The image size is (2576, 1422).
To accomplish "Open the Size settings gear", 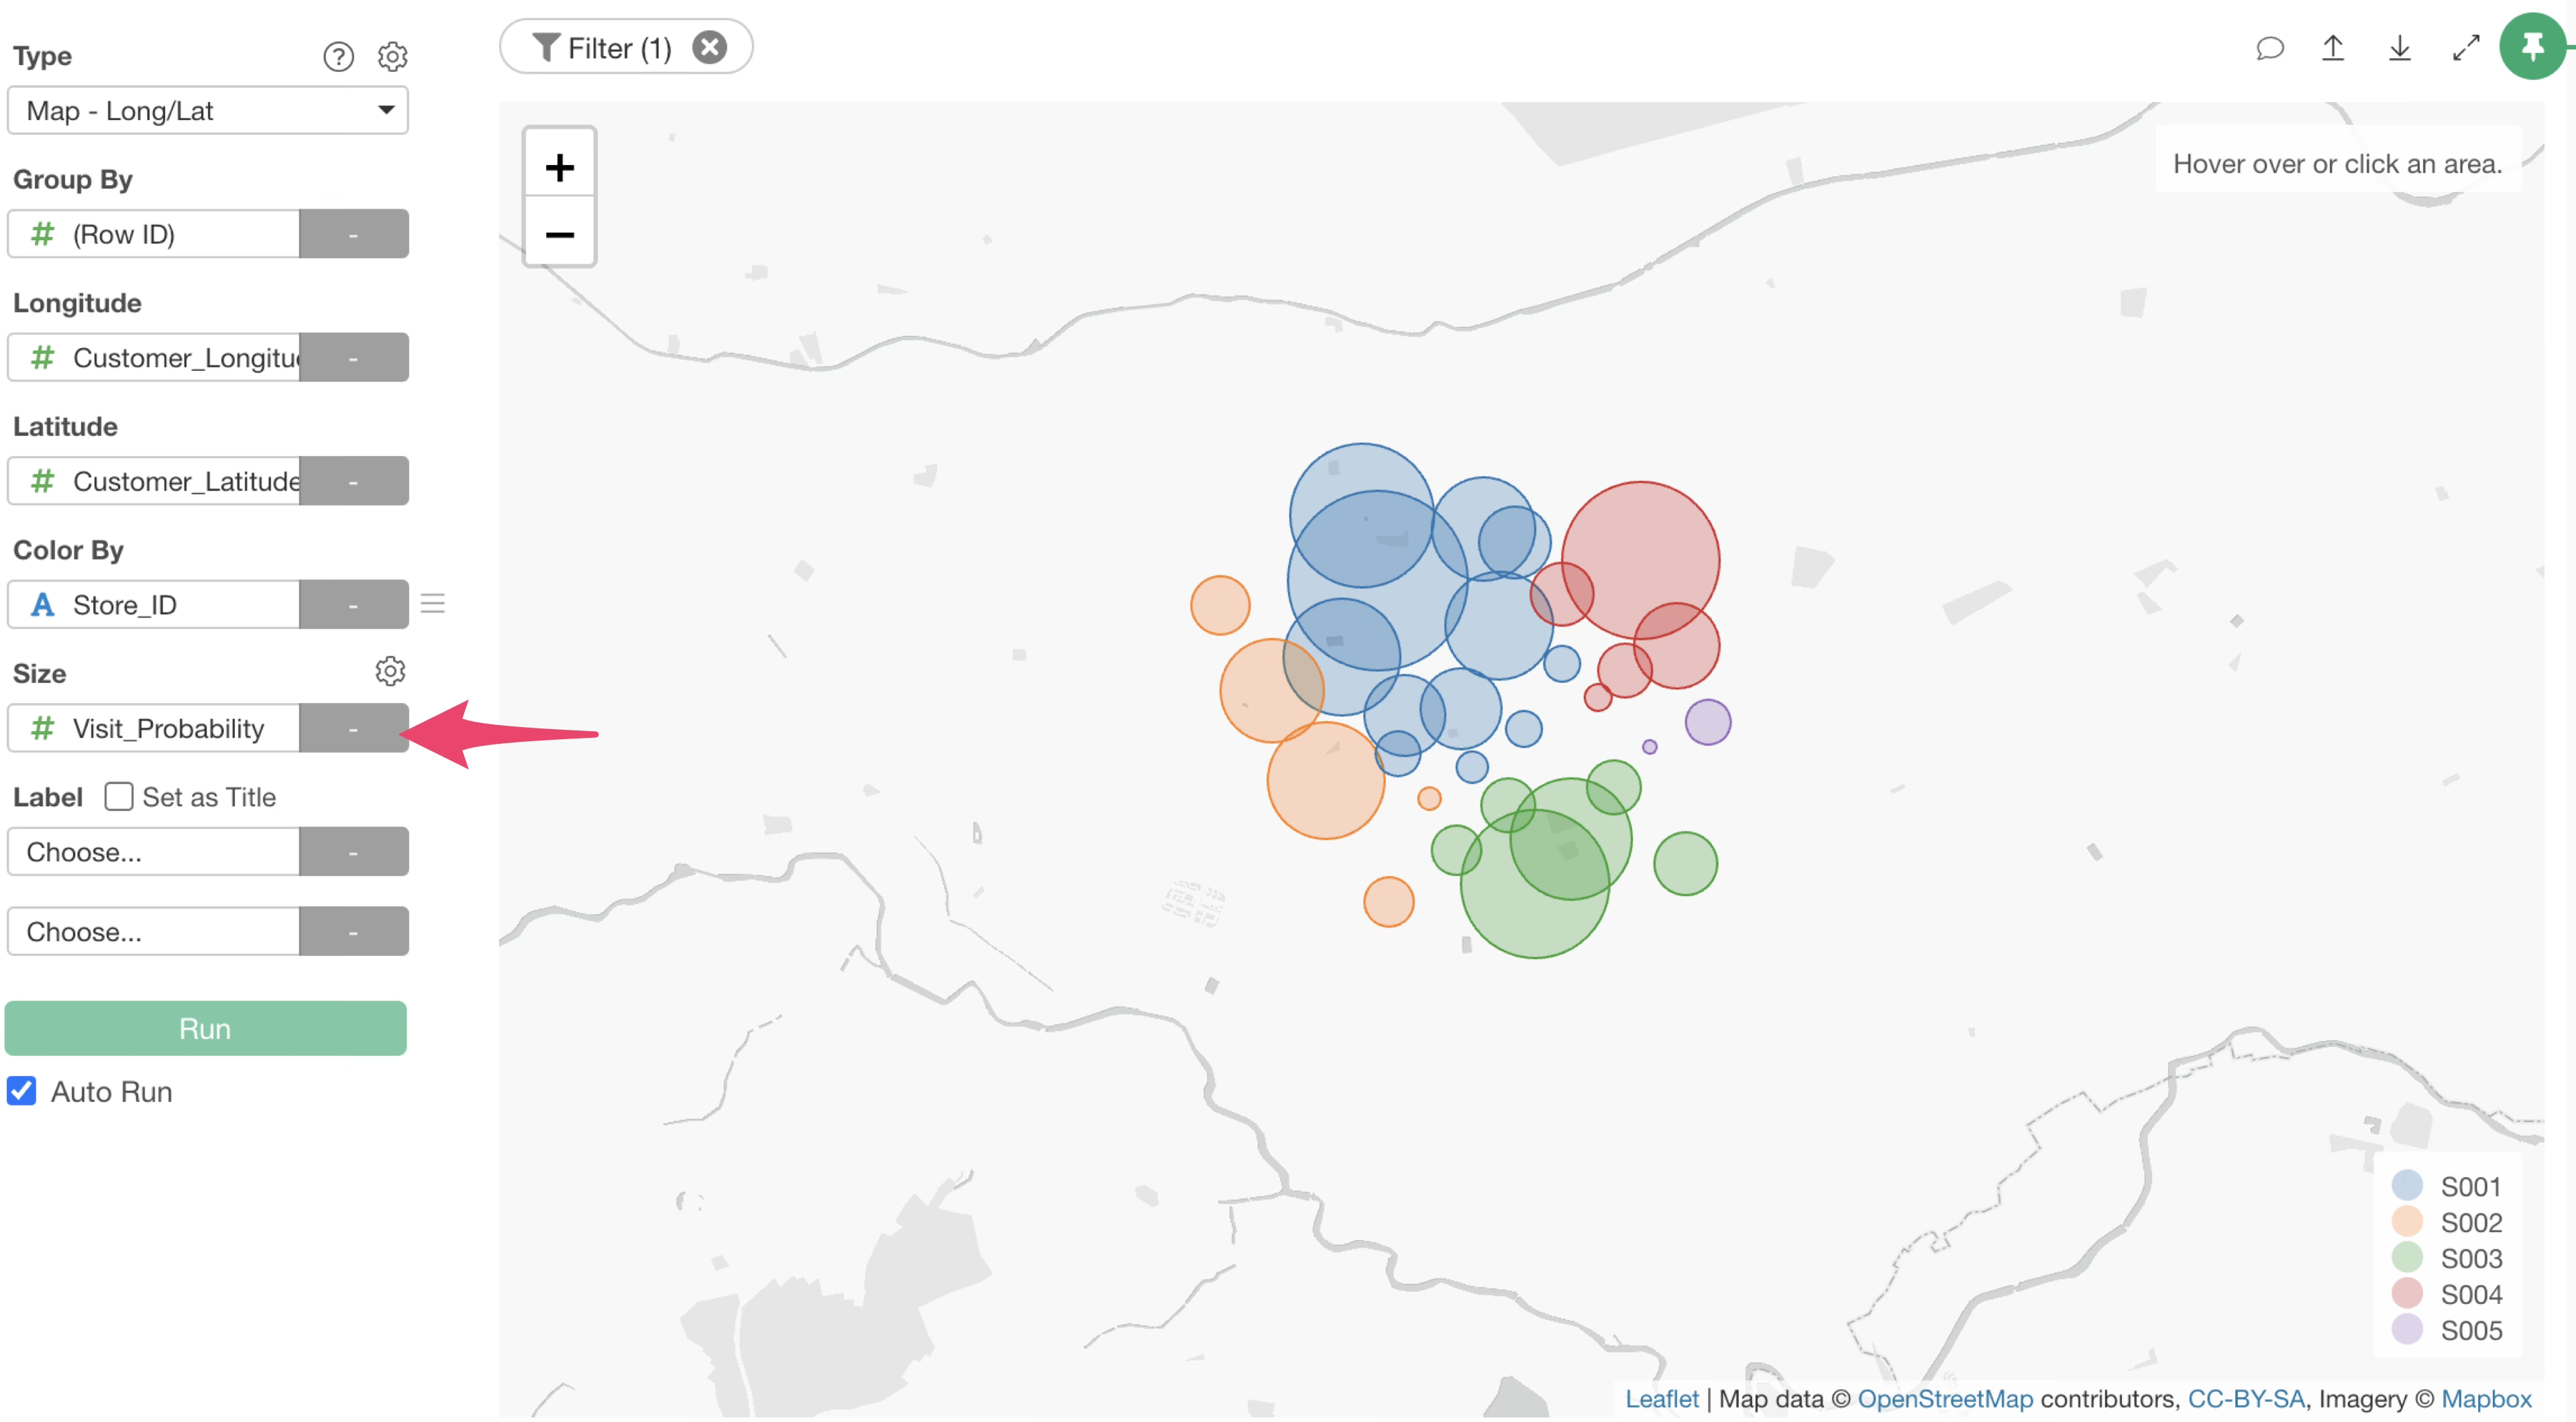I will coord(390,671).
